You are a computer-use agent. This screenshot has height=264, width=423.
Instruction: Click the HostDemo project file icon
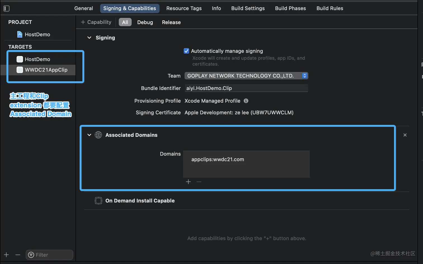click(x=20, y=34)
